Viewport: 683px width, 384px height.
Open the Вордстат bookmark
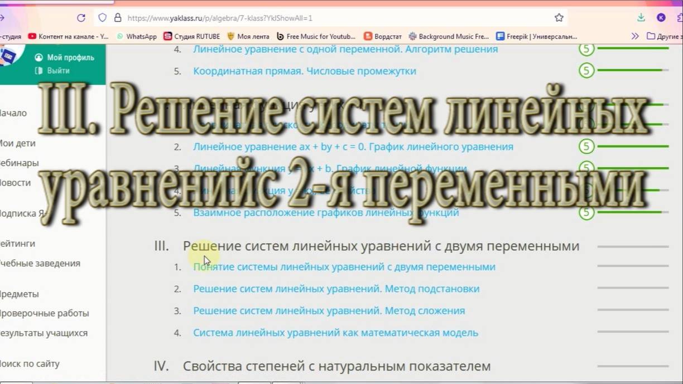tap(383, 36)
